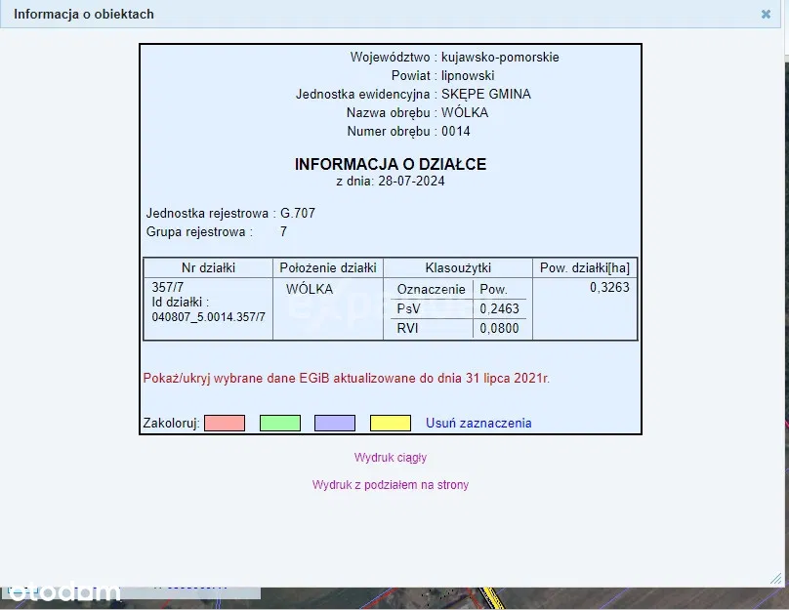Open the Wydruk ciągły printout
This screenshot has width=789, height=610.
[x=390, y=457]
